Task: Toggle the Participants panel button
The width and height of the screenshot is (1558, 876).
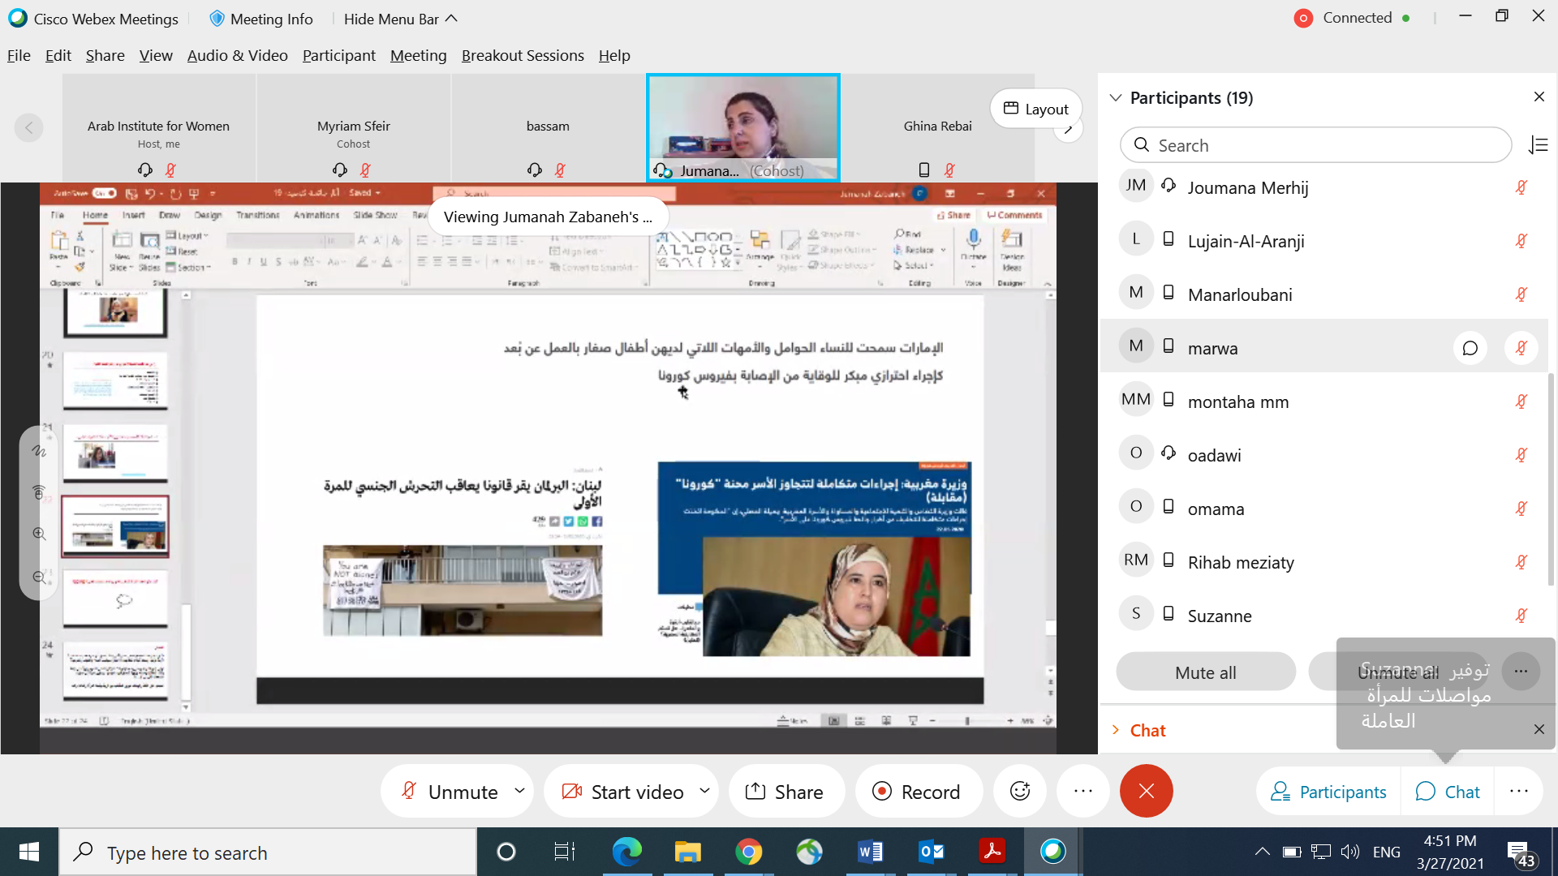Action: click(1329, 792)
